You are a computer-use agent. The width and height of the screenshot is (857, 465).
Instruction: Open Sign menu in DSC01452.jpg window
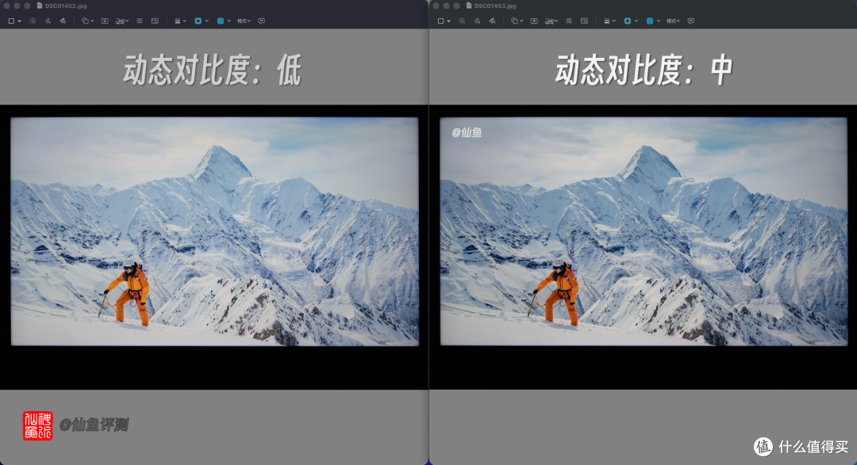pyautogui.click(x=122, y=21)
